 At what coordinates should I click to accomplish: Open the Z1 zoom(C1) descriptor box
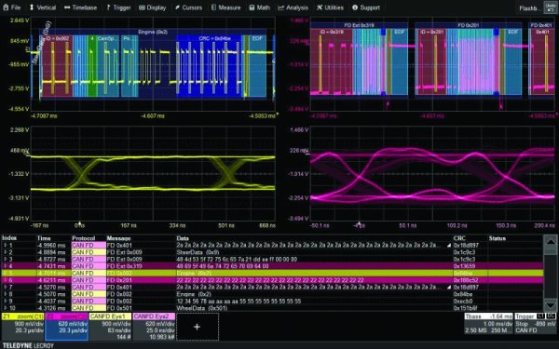point(22,327)
